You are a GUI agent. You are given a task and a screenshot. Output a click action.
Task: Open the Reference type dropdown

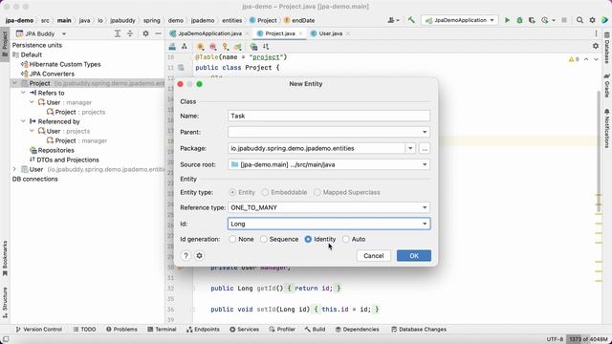[425, 207]
